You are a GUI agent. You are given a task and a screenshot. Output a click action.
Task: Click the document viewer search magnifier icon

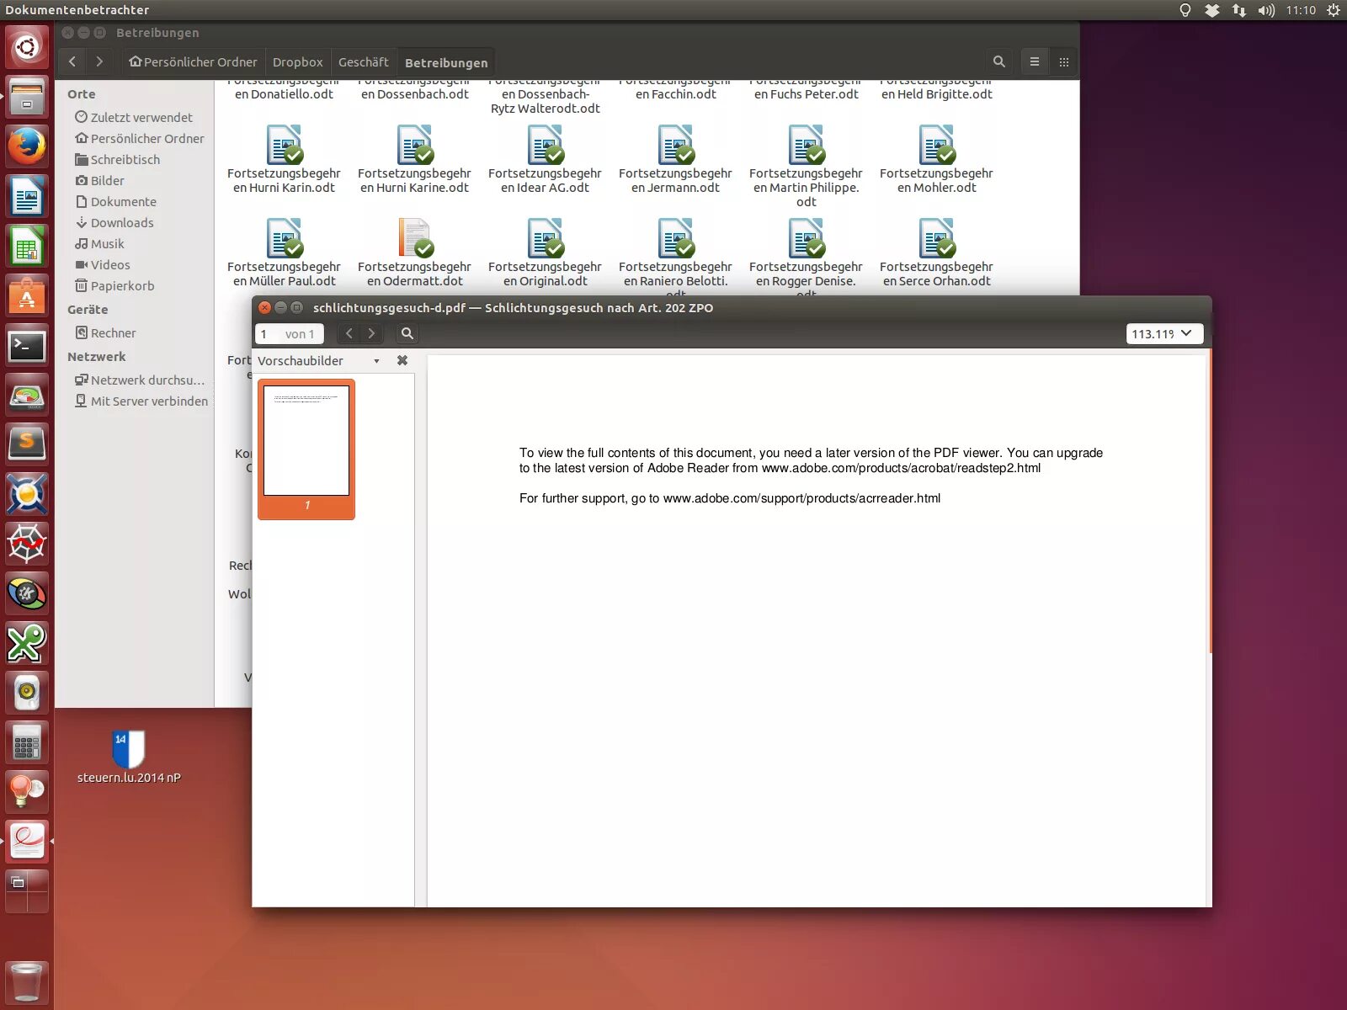pyautogui.click(x=407, y=333)
